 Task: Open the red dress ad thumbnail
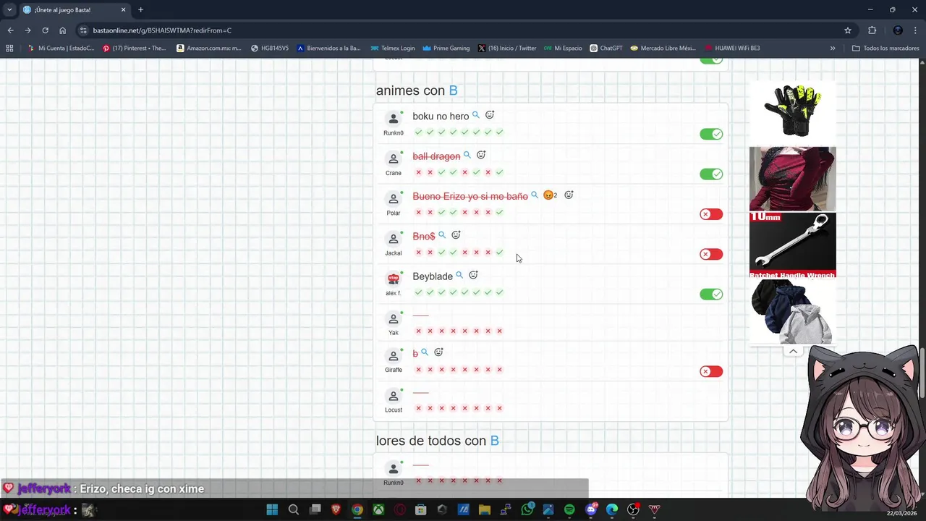(793, 179)
